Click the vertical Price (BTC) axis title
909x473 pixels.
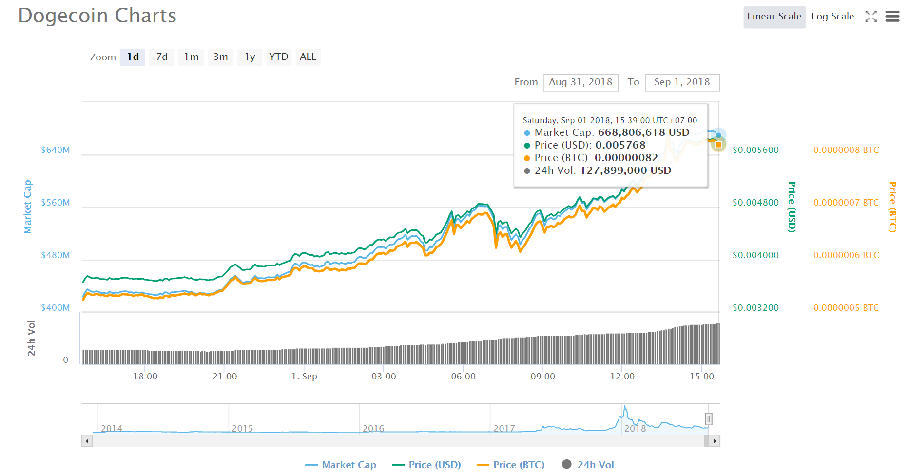[x=892, y=207]
